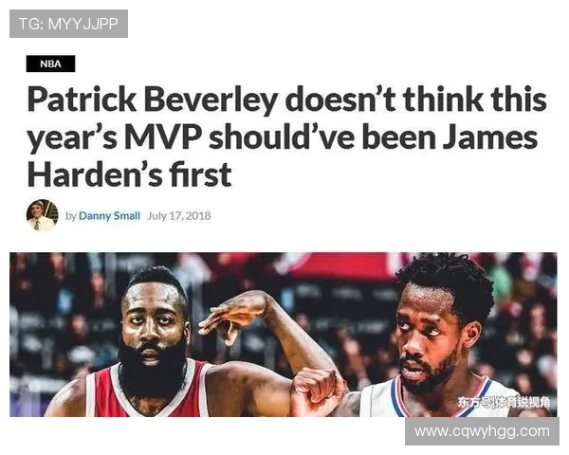
Task: Click 'Patrick Beverley' name in headline
Action: 153,100
